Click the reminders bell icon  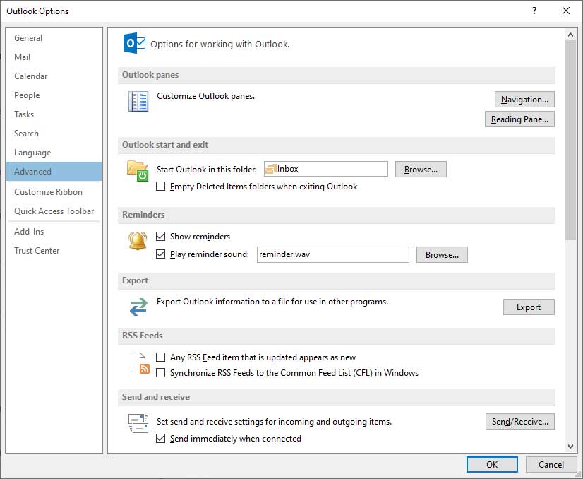click(138, 241)
